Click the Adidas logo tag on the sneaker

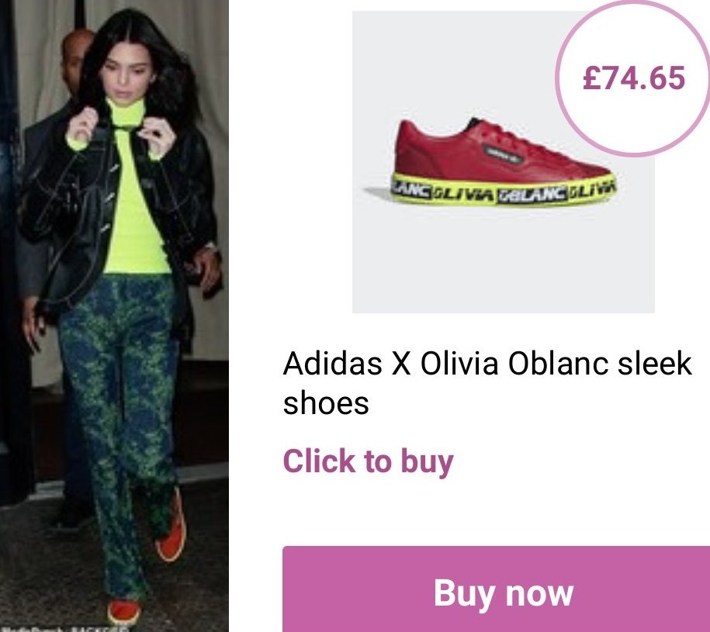(503, 153)
